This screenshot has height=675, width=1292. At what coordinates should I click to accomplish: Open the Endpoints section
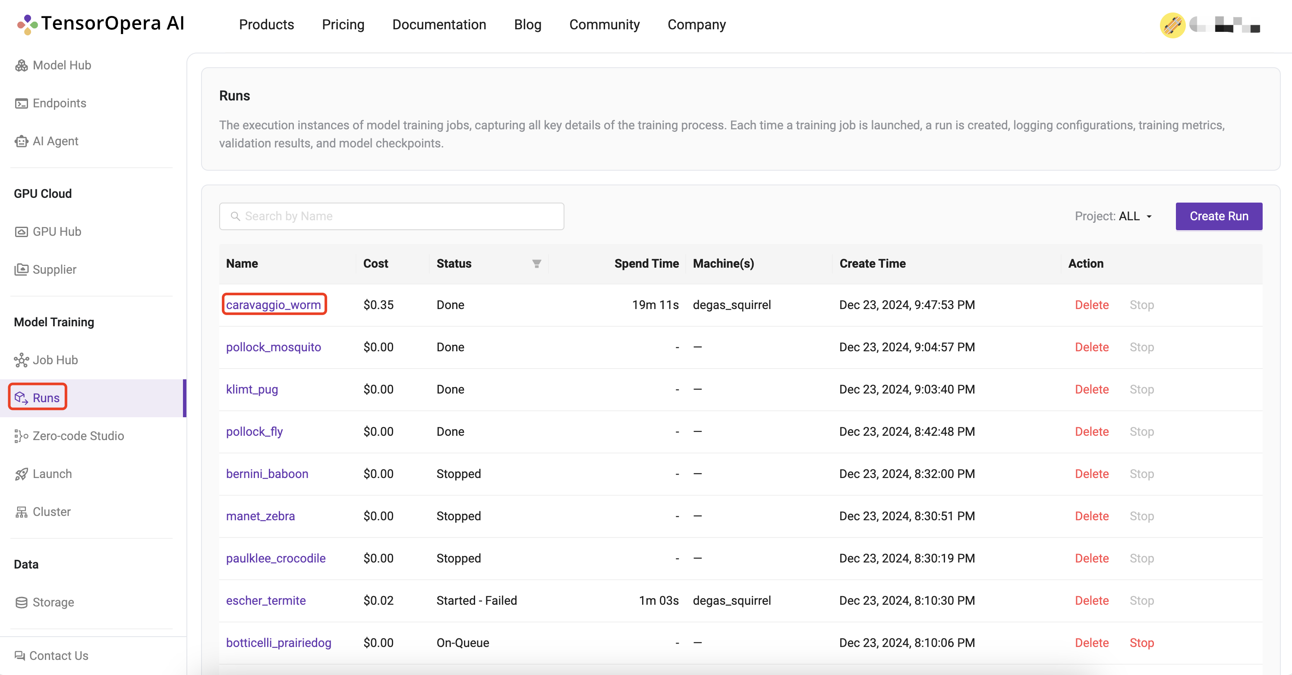(60, 103)
